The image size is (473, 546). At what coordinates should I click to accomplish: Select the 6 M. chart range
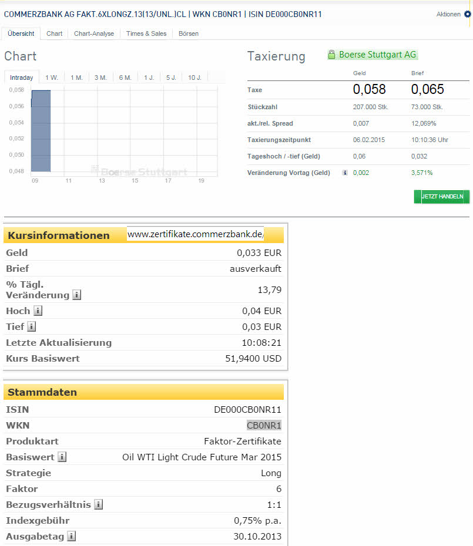click(125, 77)
